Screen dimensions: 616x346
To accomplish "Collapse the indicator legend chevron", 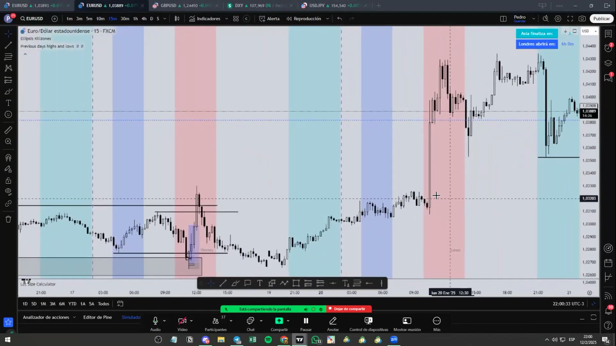I will click(25, 54).
